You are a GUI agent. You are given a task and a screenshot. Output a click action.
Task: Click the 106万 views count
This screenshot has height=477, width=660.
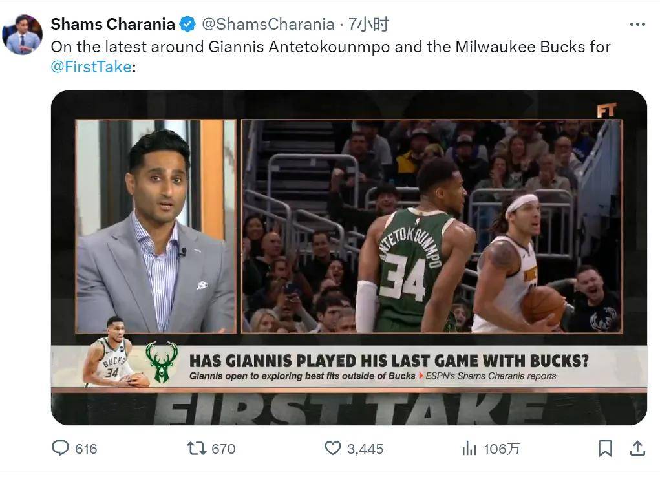pyautogui.click(x=501, y=449)
